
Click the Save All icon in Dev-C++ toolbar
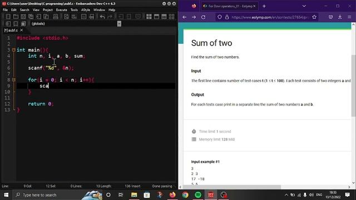coord(31,17)
